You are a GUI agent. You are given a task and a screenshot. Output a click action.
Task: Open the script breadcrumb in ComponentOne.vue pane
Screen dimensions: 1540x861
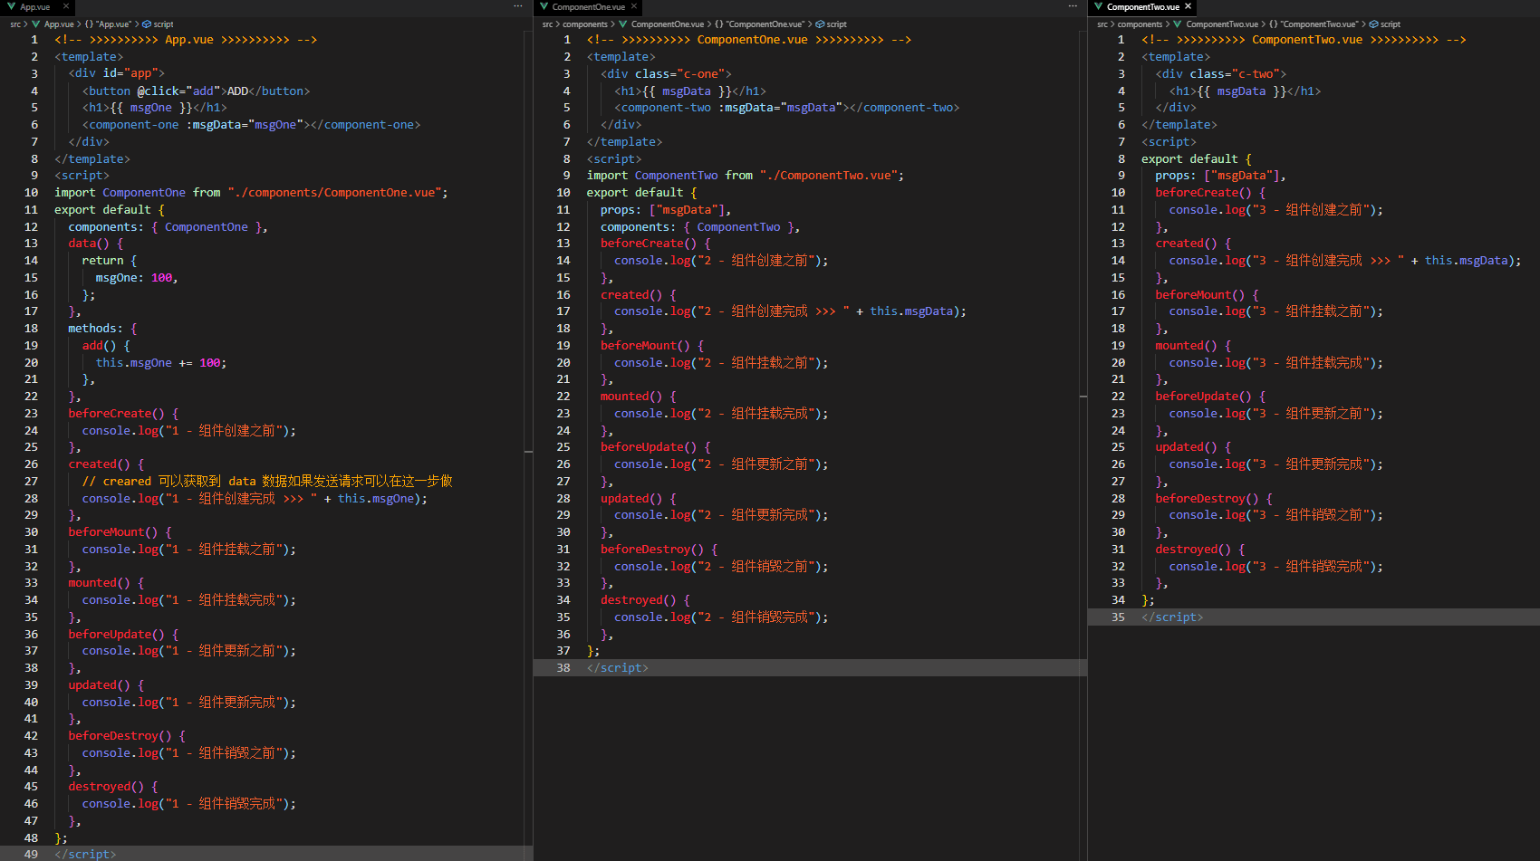point(831,24)
